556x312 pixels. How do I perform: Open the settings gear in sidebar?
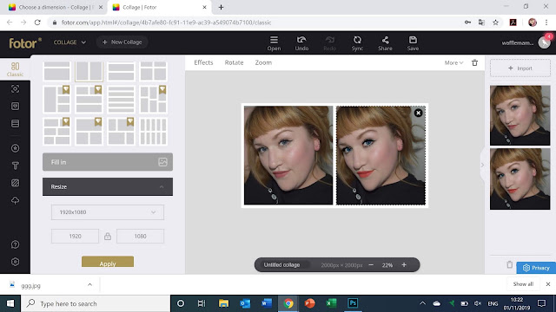pyautogui.click(x=15, y=262)
